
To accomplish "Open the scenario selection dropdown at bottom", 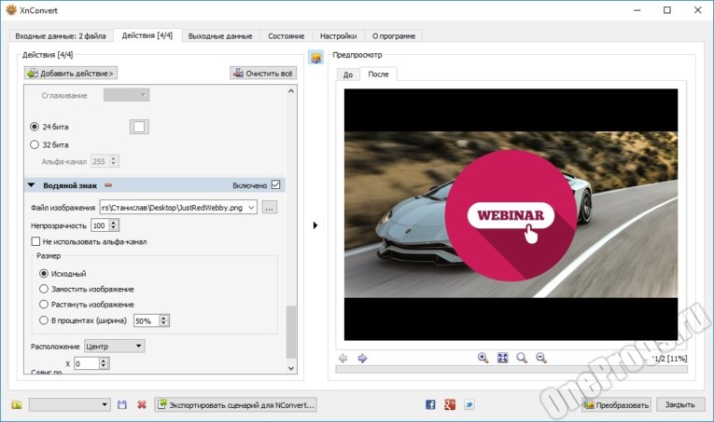I will pyautogui.click(x=70, y=404).
